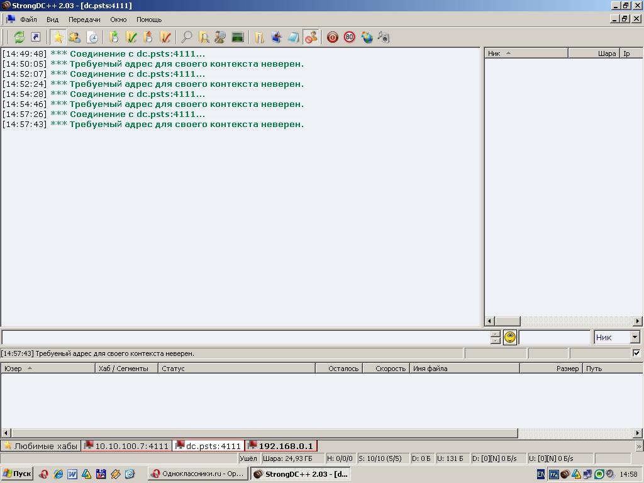Click the red shutdown power icon

point(332,37)
